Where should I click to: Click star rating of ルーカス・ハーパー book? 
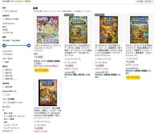point(41,122)
